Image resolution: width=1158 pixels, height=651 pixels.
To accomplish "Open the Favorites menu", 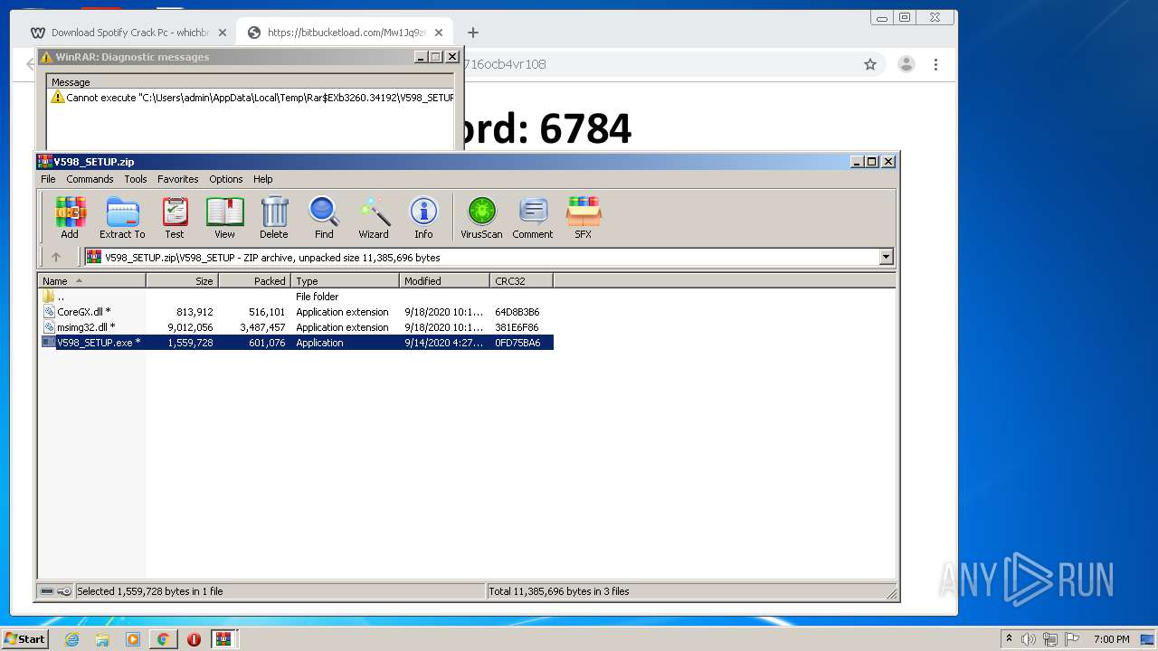I will [178, 179].
